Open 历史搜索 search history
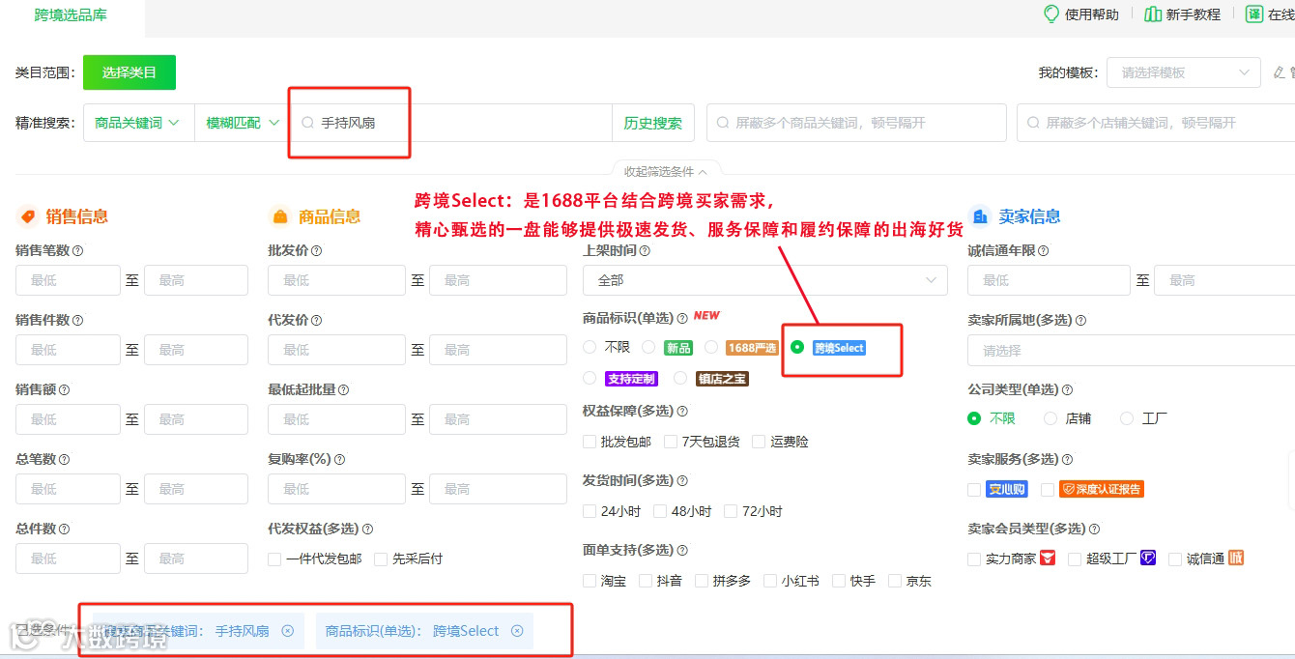 [x=653, y=123]
